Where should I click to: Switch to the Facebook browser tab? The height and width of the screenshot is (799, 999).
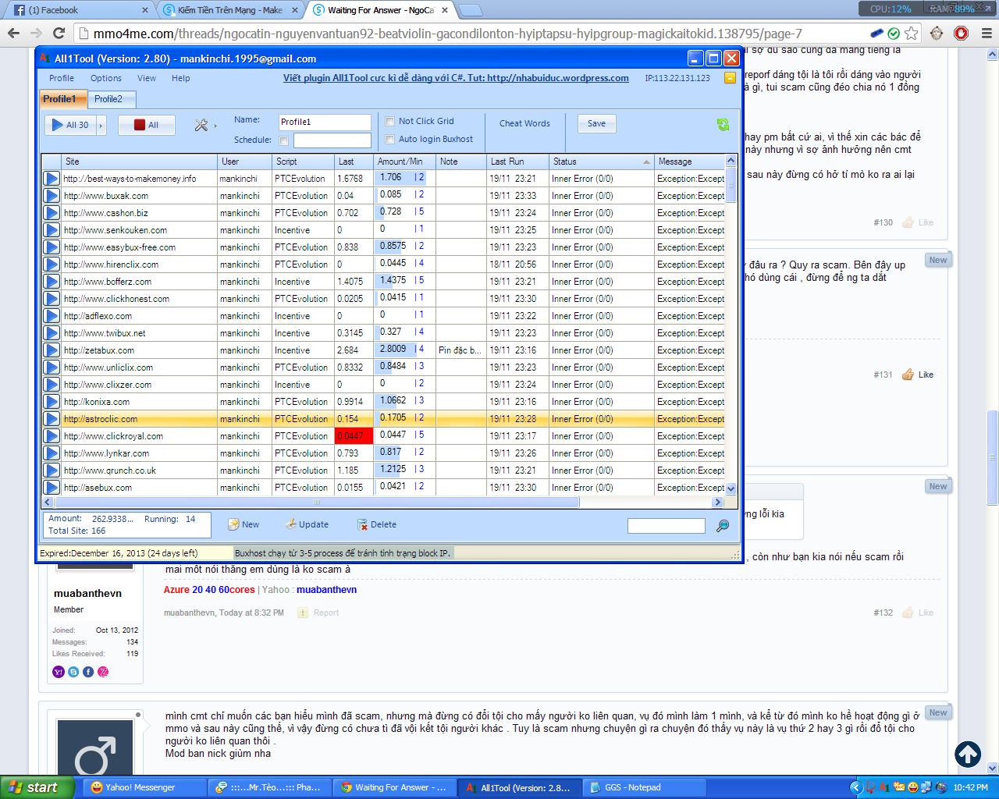[x=80, y=10]
